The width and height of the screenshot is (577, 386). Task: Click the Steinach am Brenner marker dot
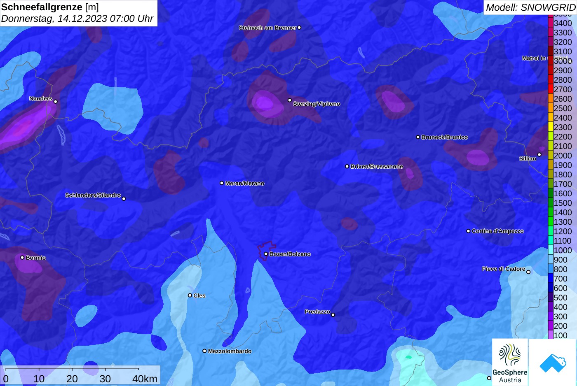[299, 28]
